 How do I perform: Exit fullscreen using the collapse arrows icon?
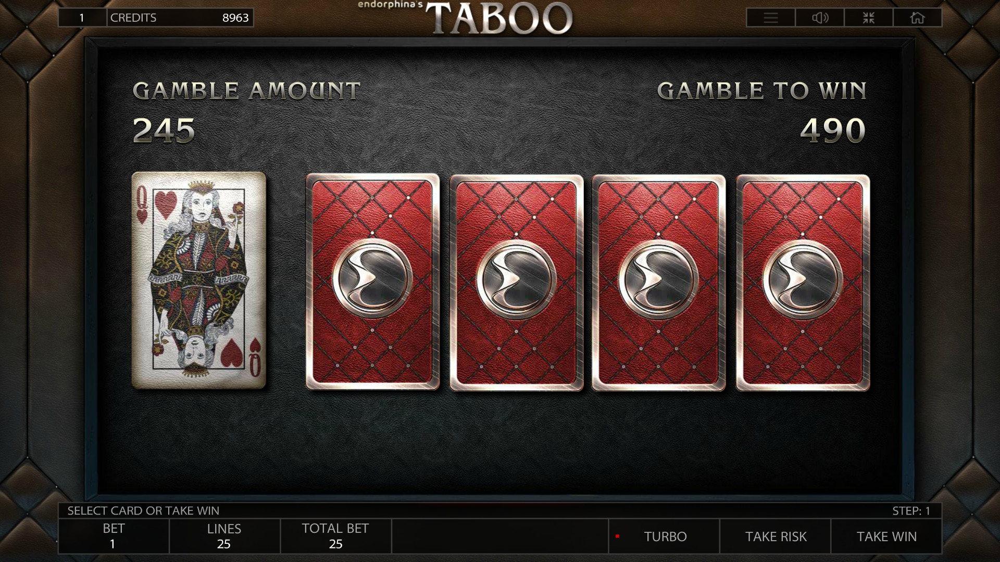pyautogui.click(x=868, y=18)
